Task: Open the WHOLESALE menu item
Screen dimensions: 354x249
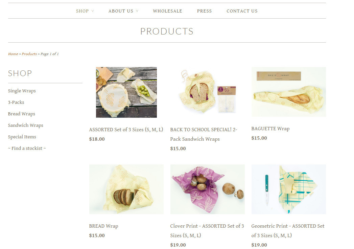Action: point(167,11)
